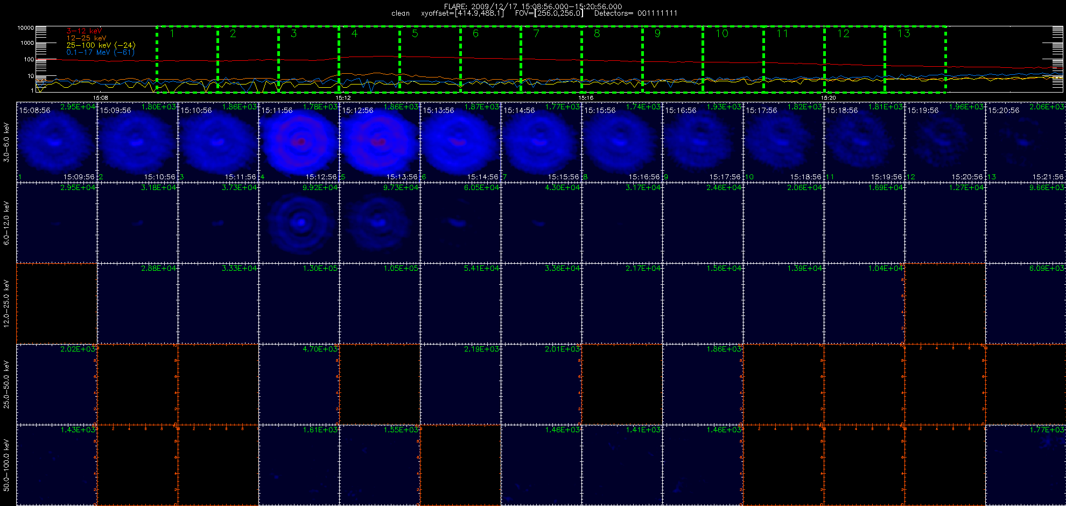1066x506 pixels.
Task: Select the 3.0-6.0 keV image starting 15:08:56
Action: tap(57, 142)
